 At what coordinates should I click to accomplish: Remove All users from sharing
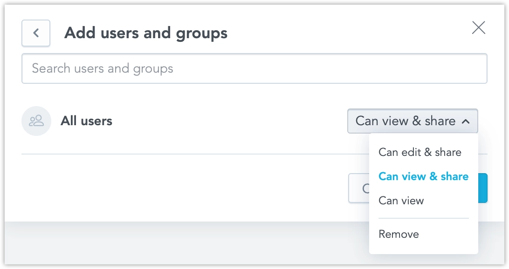pos(399,234)
